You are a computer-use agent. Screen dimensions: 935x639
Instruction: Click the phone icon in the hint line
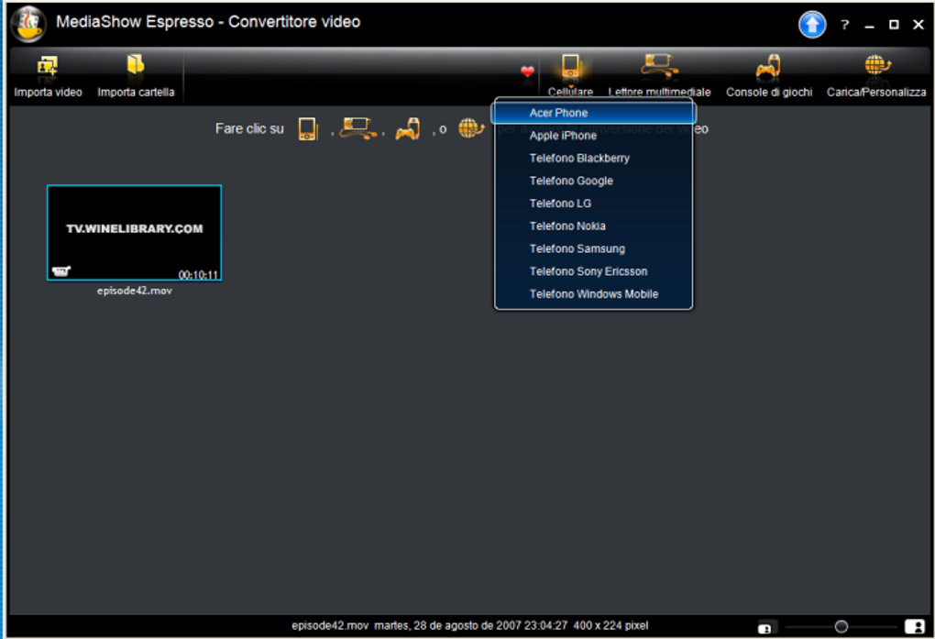308,128
